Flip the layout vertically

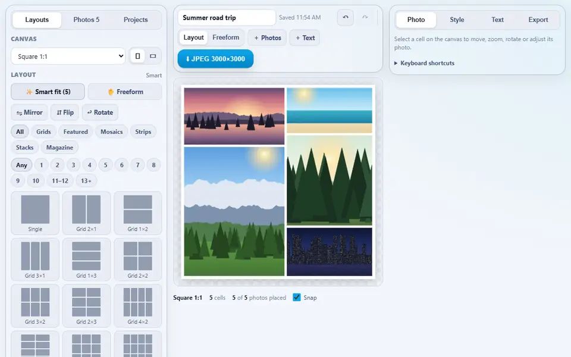65,112
